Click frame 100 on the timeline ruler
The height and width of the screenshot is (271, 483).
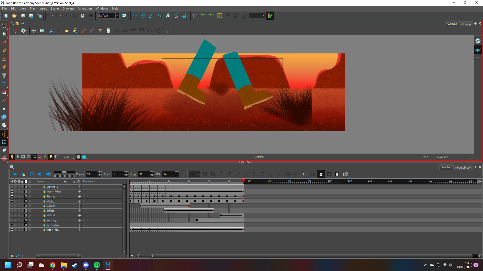click(x=330, y=181)
